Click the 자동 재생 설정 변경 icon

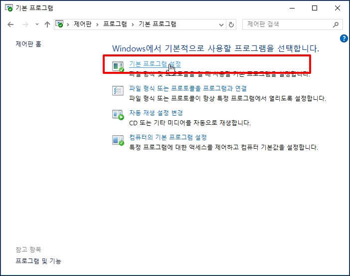(118, 115)
